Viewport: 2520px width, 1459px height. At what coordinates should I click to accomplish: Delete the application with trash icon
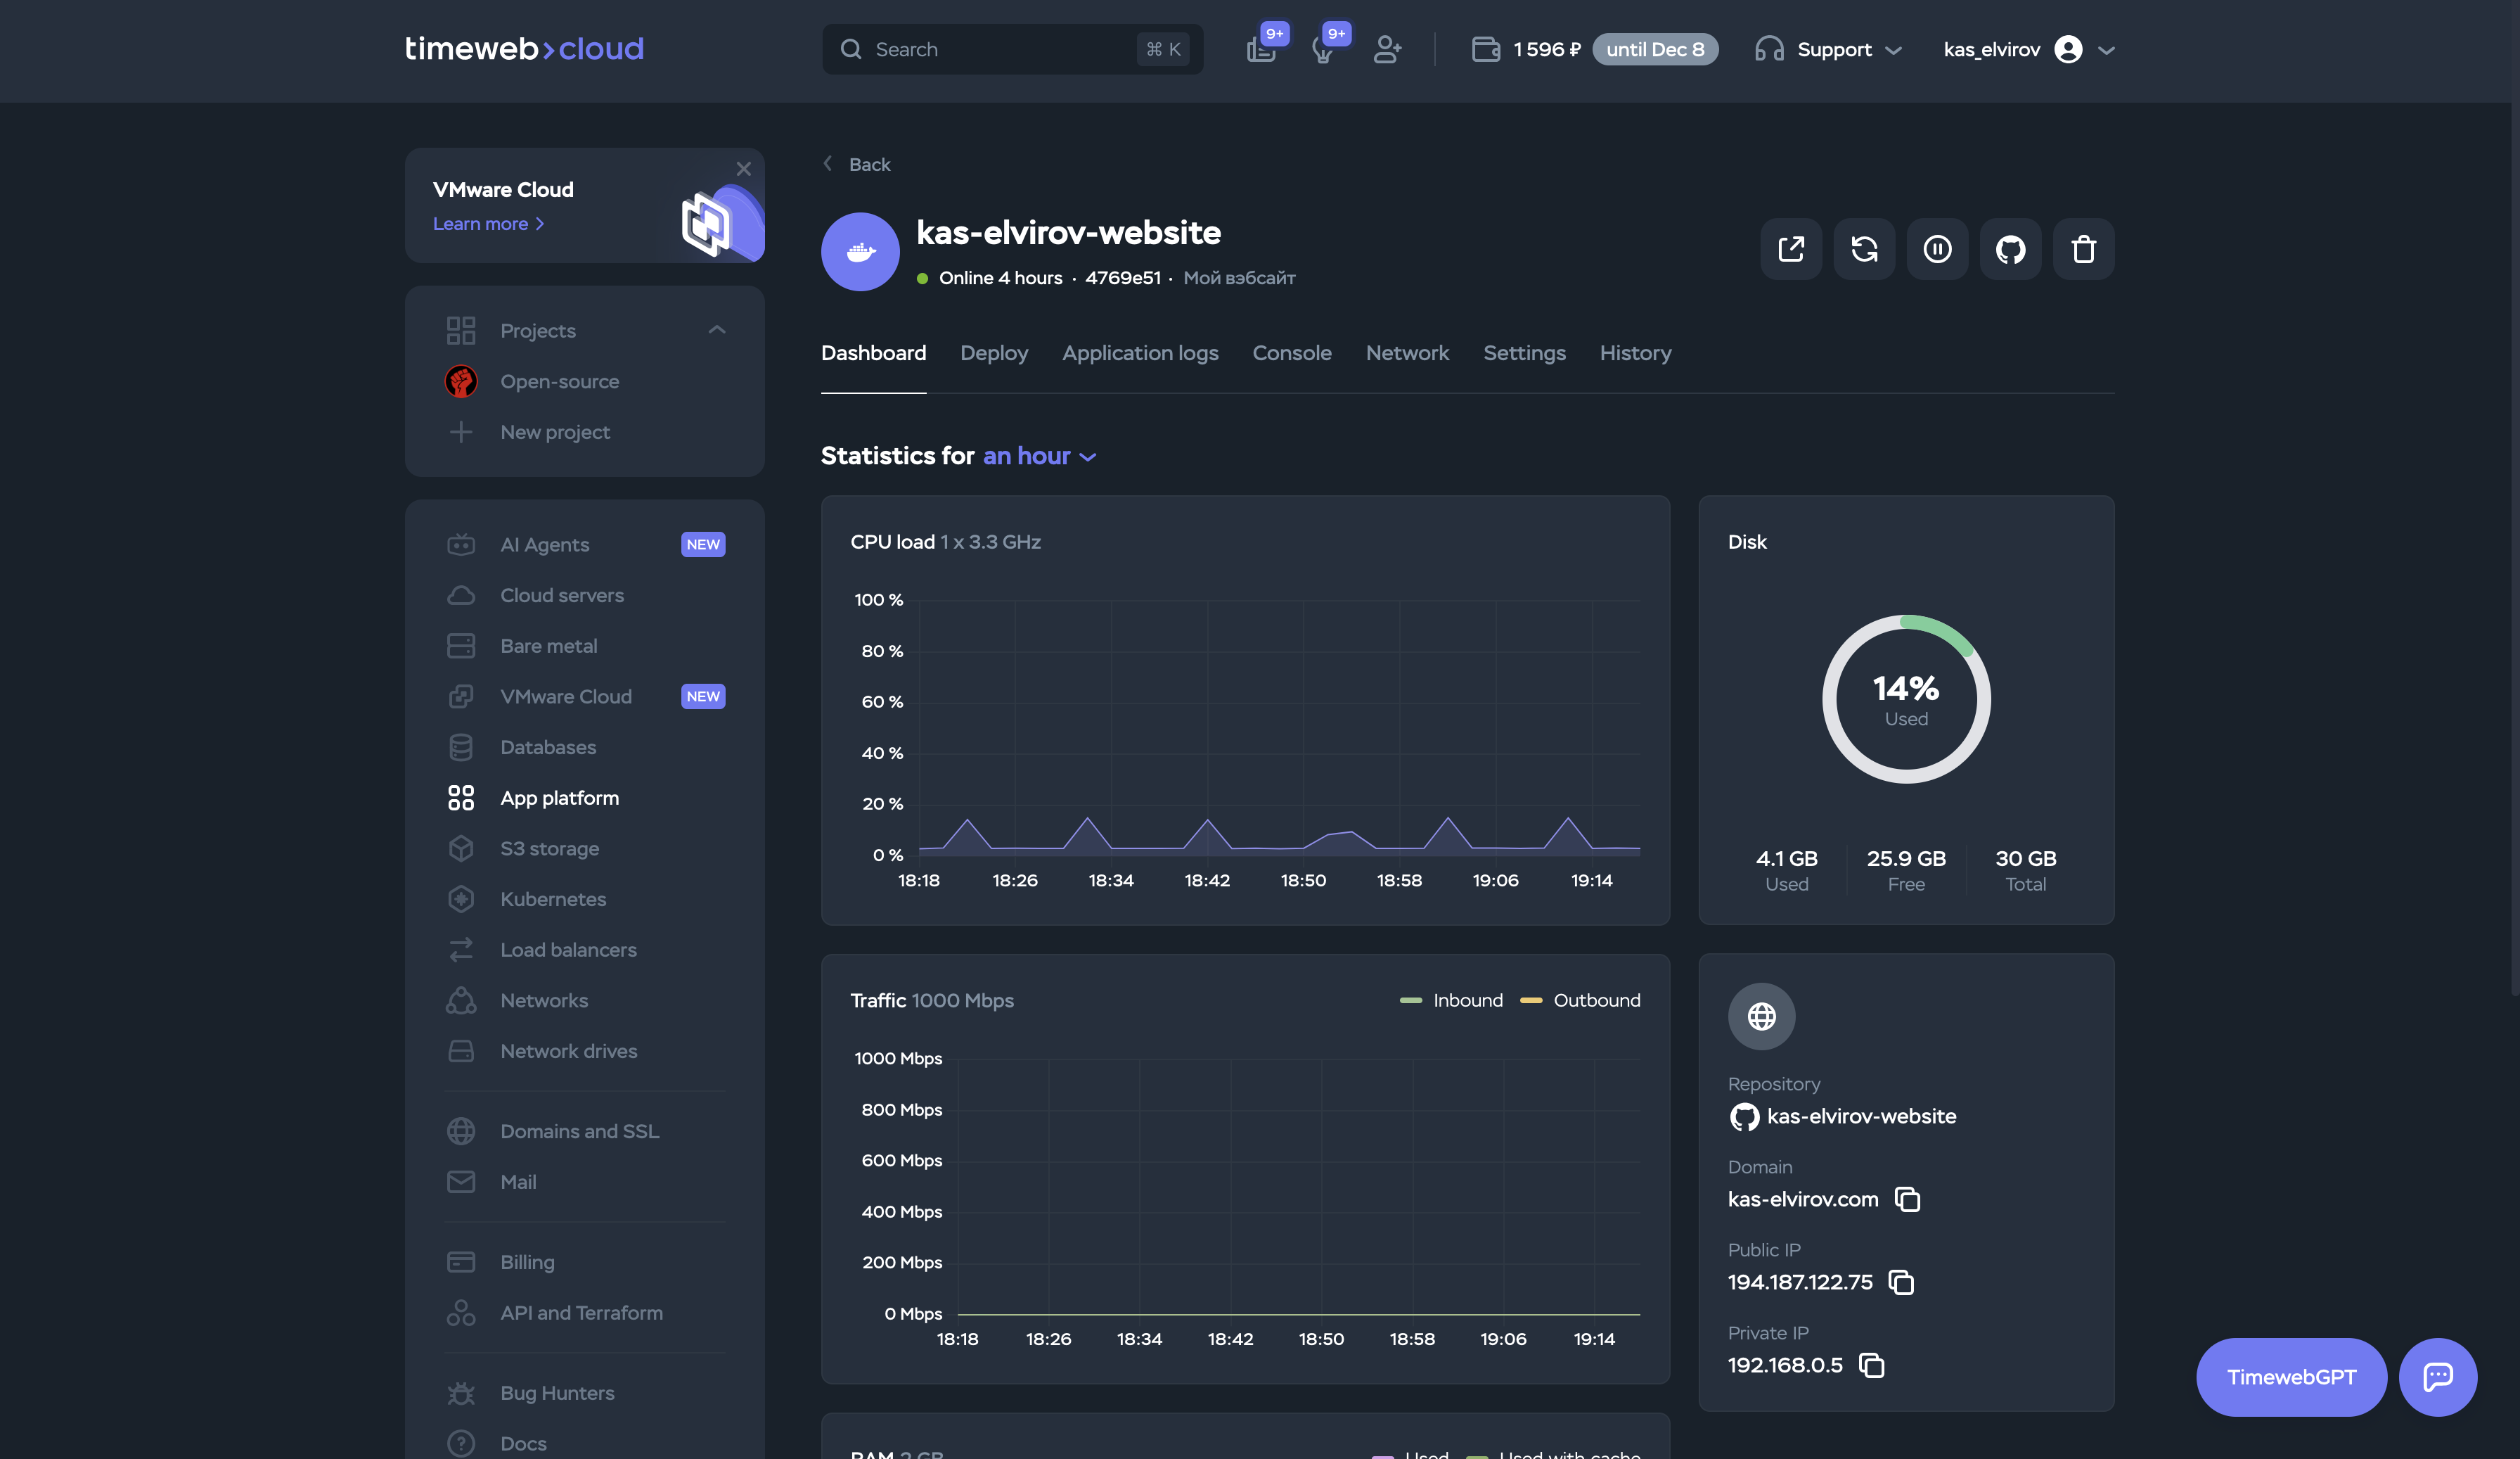pos(2084,249)
